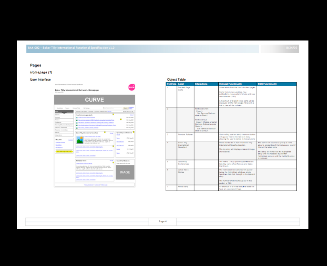The width and height of the screenshot is (327, 266).
Task: Click the keyword search input field
Action: point(112,108)
